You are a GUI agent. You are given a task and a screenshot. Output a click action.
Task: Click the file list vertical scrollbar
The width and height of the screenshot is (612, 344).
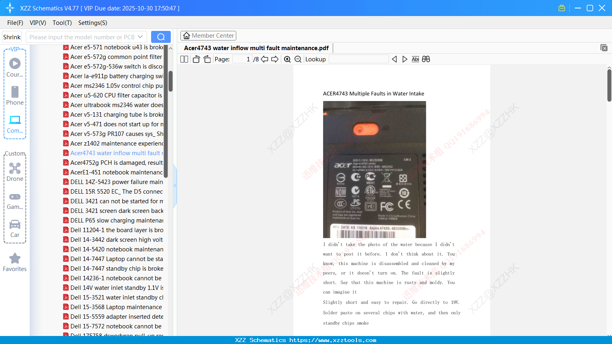[x=170, y=81]
